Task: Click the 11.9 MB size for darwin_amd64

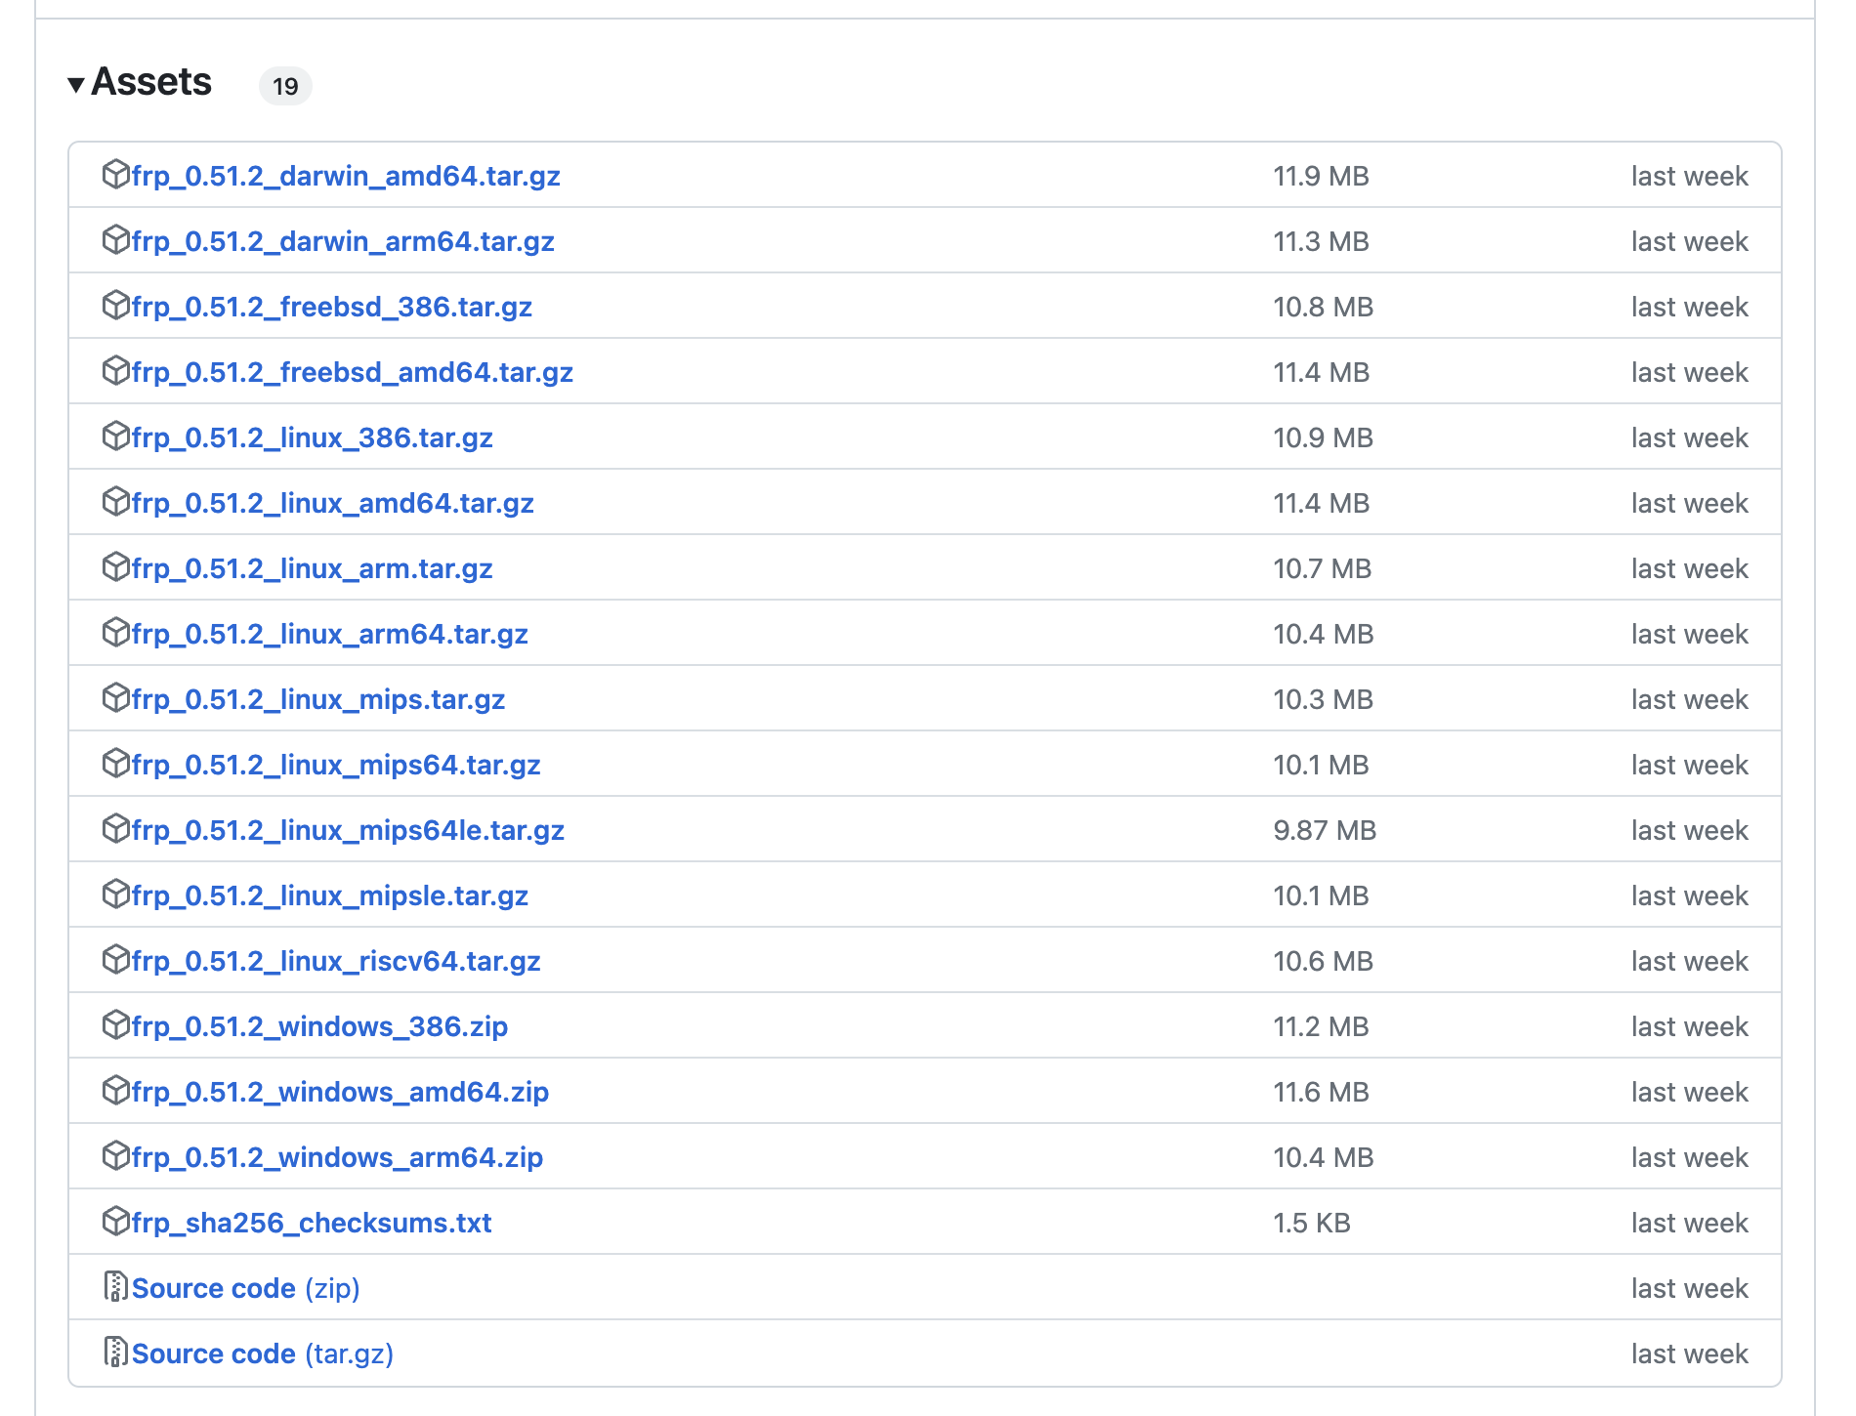Action: coord(1322,176)
